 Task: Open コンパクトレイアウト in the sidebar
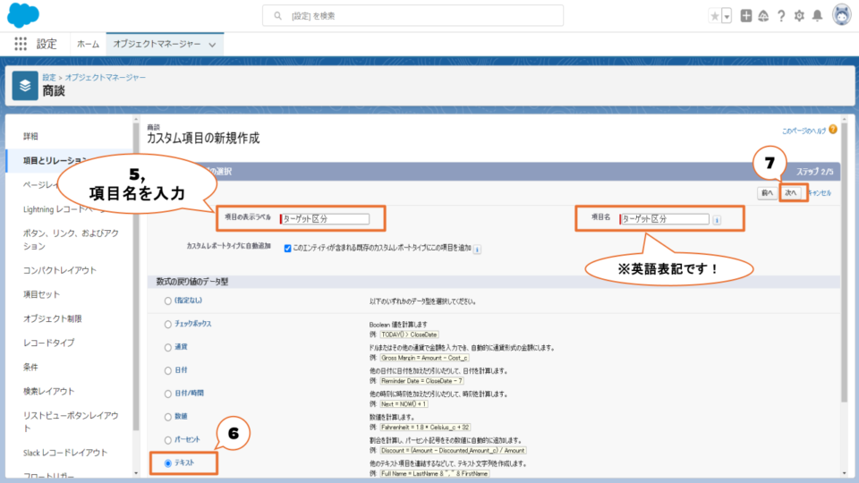click(x=60, y=270)
